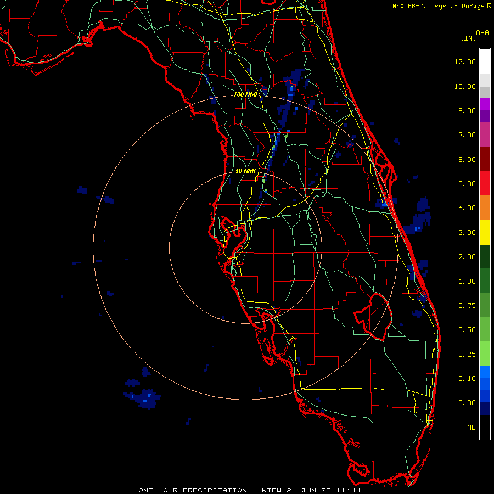The width and height of the screenshot is (494, 494).
Task: Select the 8.00 legend value
Action: pos(467,110)
